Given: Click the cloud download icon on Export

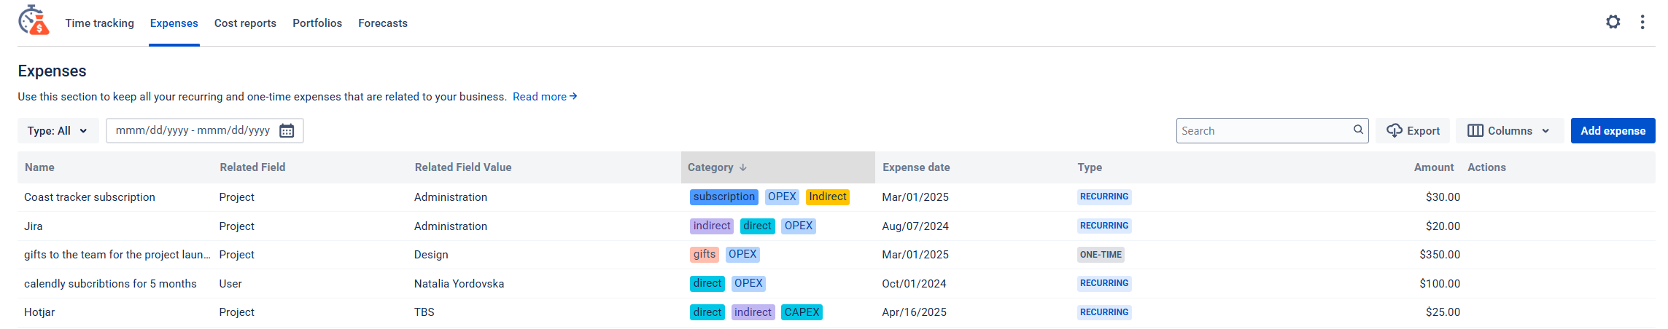Looking at the screenshot, I should tap(1394, 130).
